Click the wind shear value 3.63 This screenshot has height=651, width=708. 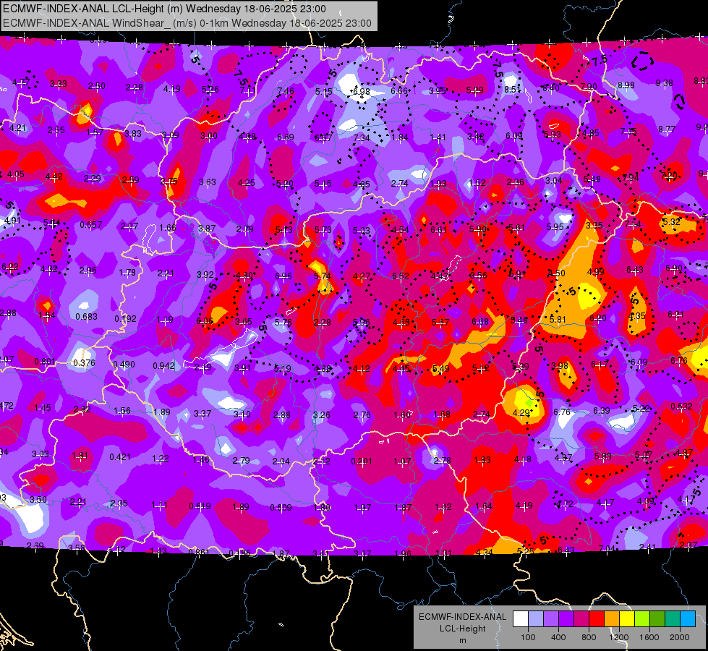pos(208,182)
